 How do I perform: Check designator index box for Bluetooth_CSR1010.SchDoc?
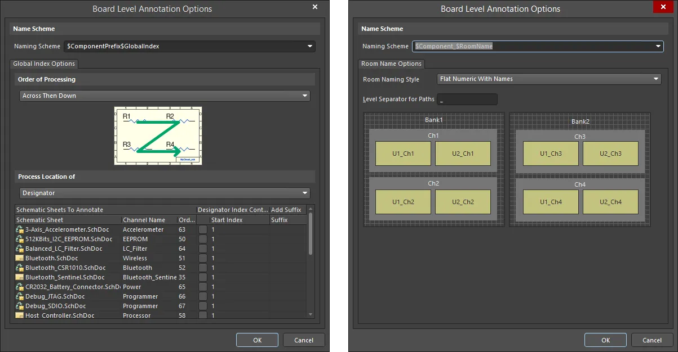(203, 268)
